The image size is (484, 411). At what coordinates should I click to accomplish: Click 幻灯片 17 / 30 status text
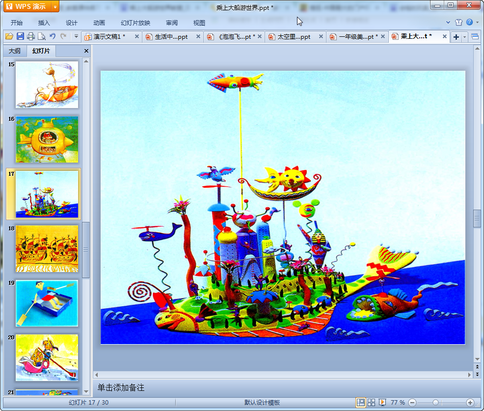(88, 402)
